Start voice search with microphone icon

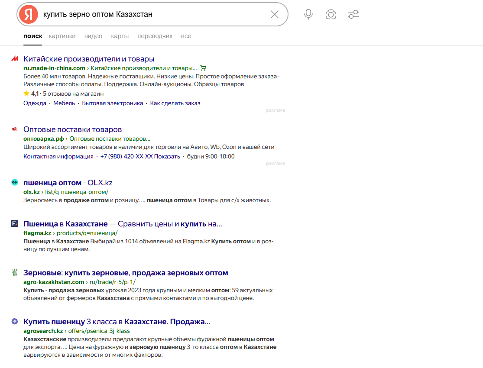tap(308, 14)
